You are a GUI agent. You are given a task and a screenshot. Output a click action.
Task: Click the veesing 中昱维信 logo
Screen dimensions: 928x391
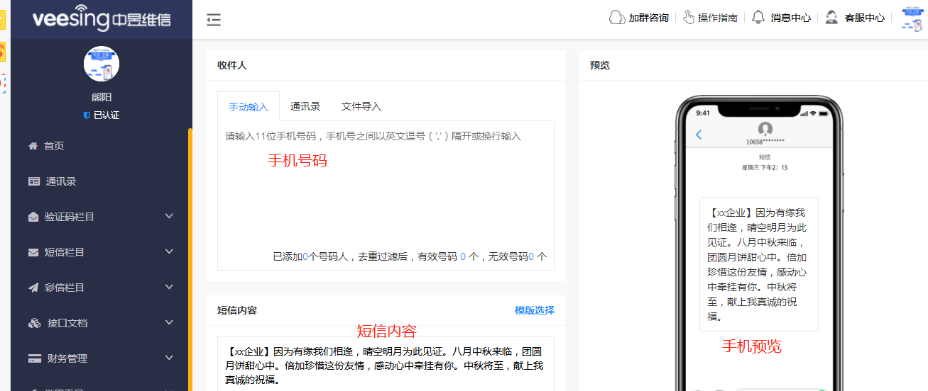click(102, 18)
